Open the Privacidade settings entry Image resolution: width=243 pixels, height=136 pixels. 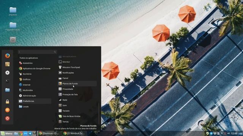point(77,89)
